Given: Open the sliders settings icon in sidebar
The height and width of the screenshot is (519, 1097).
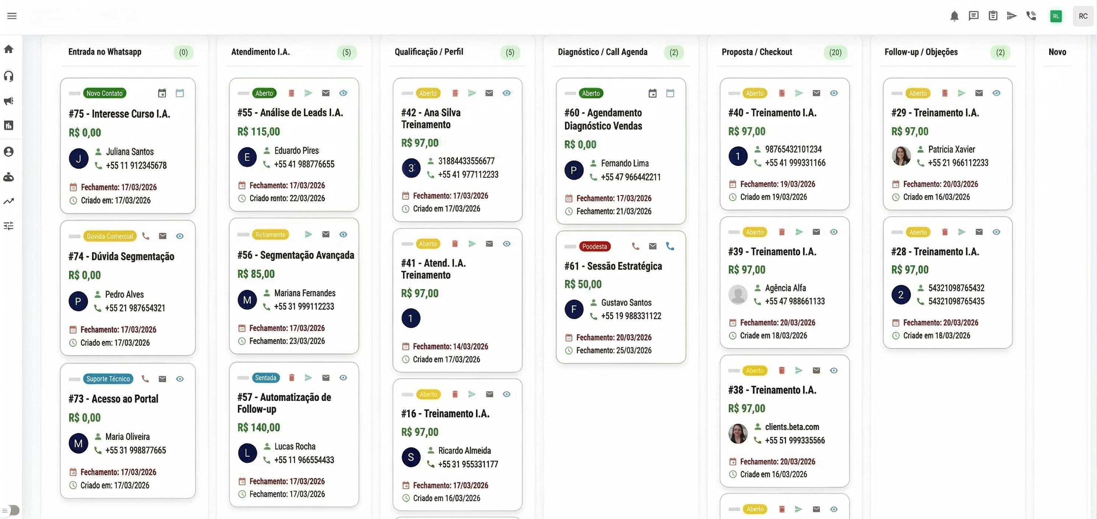Looking at the screenshot, I should tap(8, 226).
